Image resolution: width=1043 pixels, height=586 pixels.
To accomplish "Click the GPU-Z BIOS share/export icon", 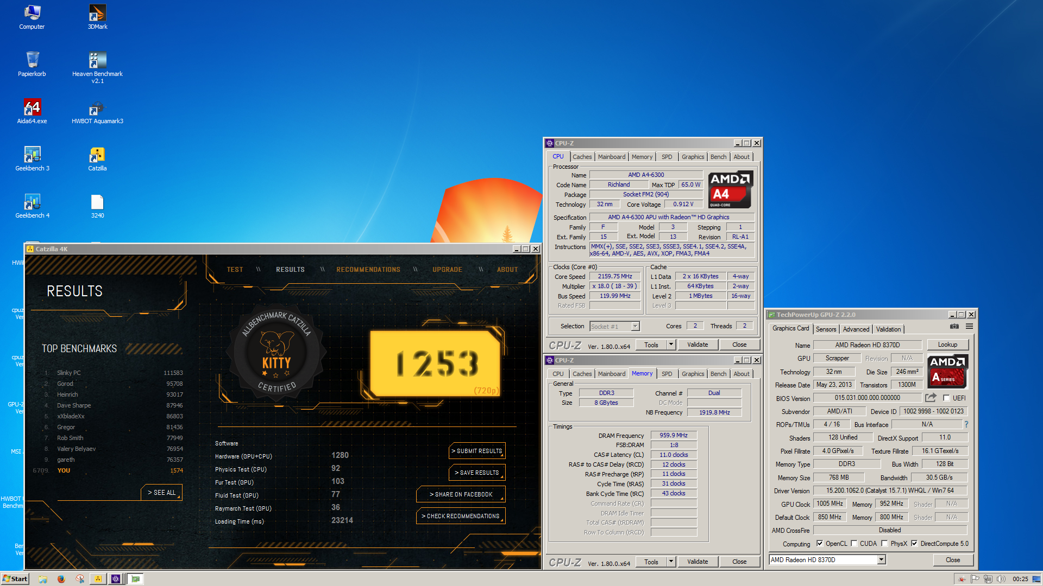I will (x=931, y=398).
